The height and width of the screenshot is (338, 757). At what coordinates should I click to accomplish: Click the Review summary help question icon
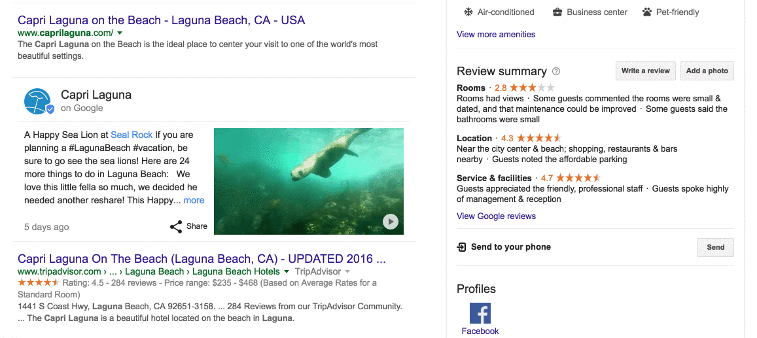556,71
